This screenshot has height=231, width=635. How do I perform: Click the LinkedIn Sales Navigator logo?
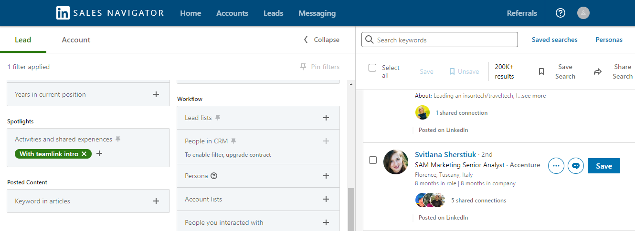110,13
